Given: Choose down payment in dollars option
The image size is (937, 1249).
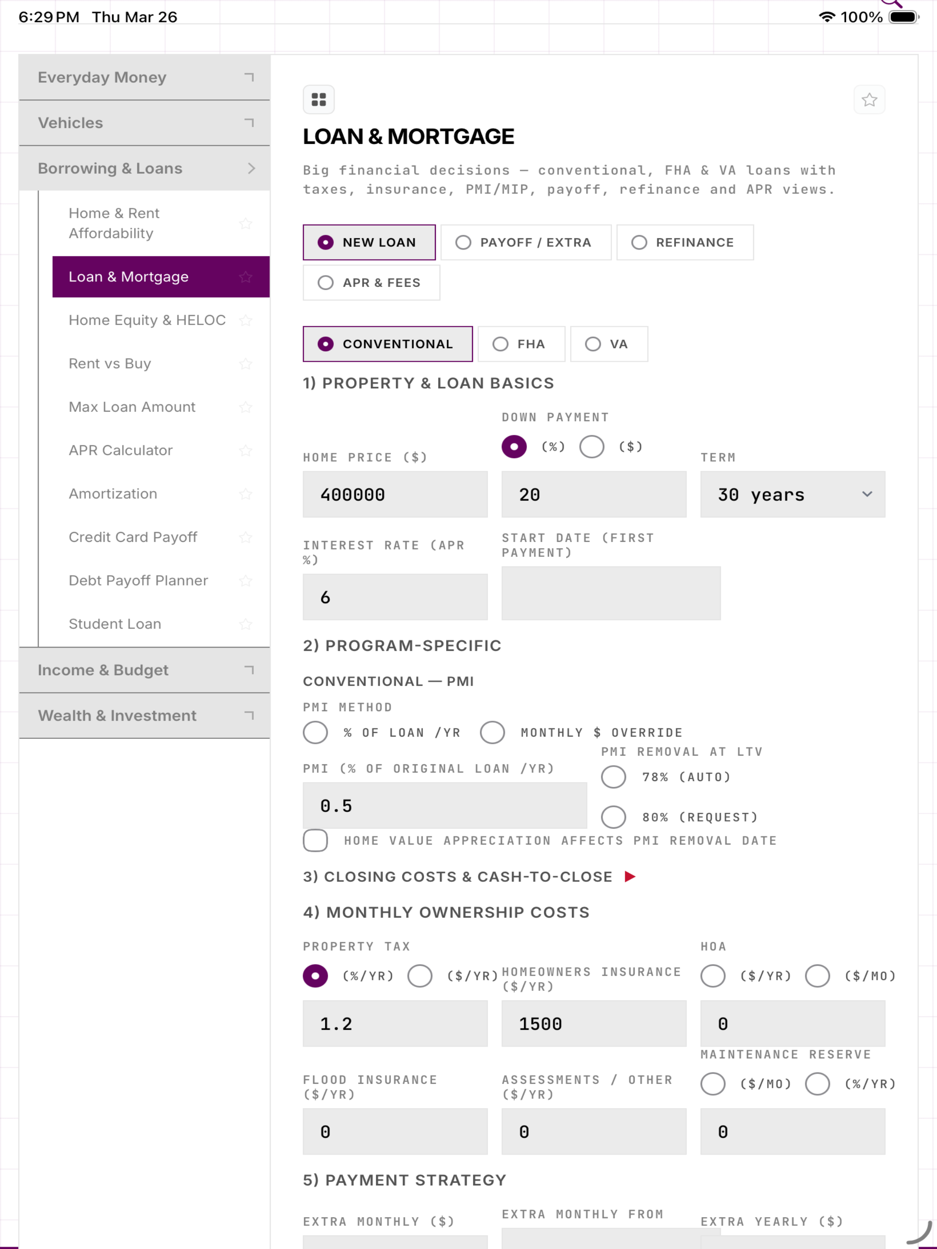Looking at the screenshot, I should point(592,447).
